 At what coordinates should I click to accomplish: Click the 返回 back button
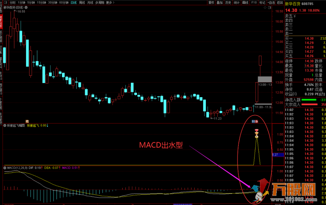pyautogui.click(x=280, y=2)
